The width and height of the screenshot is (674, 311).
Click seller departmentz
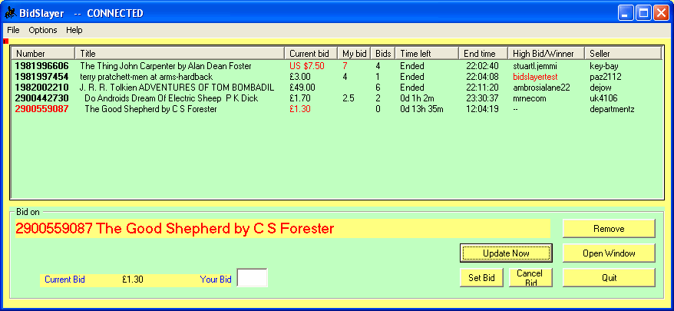(612, 109)
